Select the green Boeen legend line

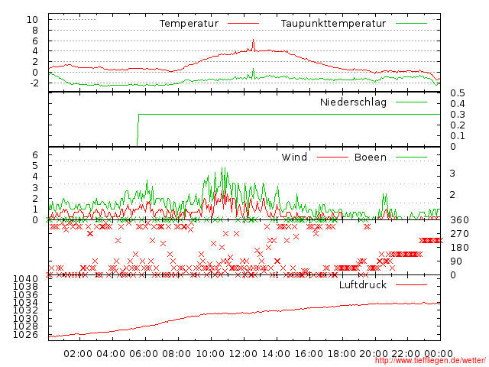tap(411, 157)
